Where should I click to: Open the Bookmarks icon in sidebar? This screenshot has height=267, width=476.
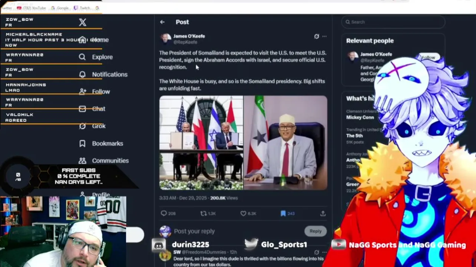click(82, 144)
